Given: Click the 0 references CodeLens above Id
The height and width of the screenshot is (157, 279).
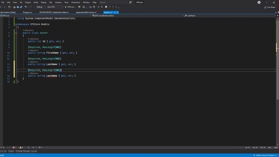Looking at the screenshot, I should (x=33, y=39).
